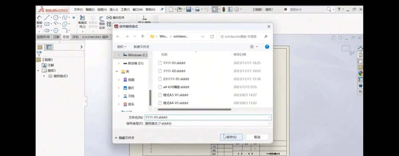Select the Smart Dimension tool
The width and height of the screenshot is (399, 156).
[x=39, y=22]
